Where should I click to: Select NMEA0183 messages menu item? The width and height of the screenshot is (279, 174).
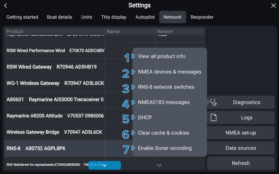(x=163, y=102)
